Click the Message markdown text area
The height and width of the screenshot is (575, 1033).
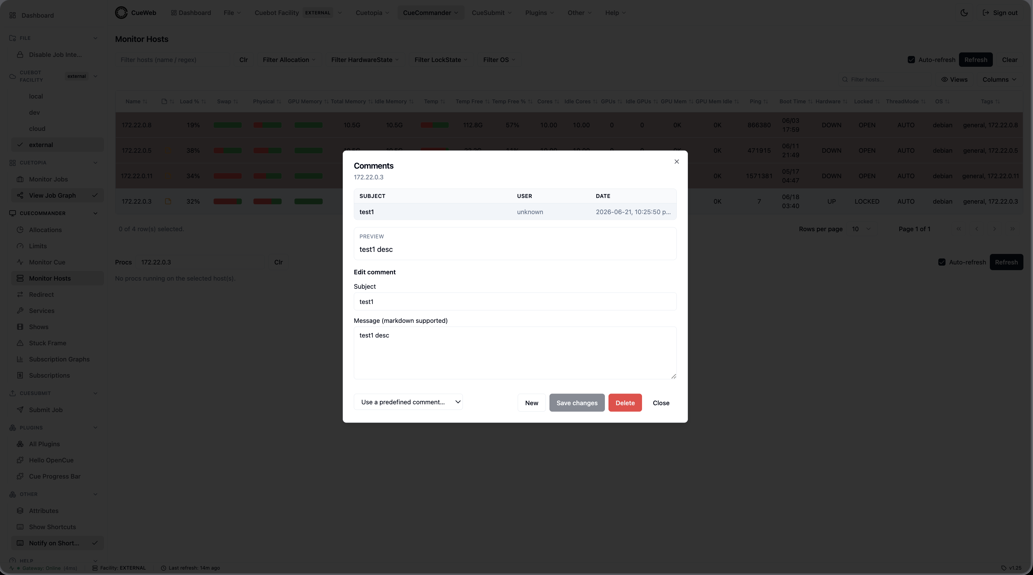click(x=515, y=353)
